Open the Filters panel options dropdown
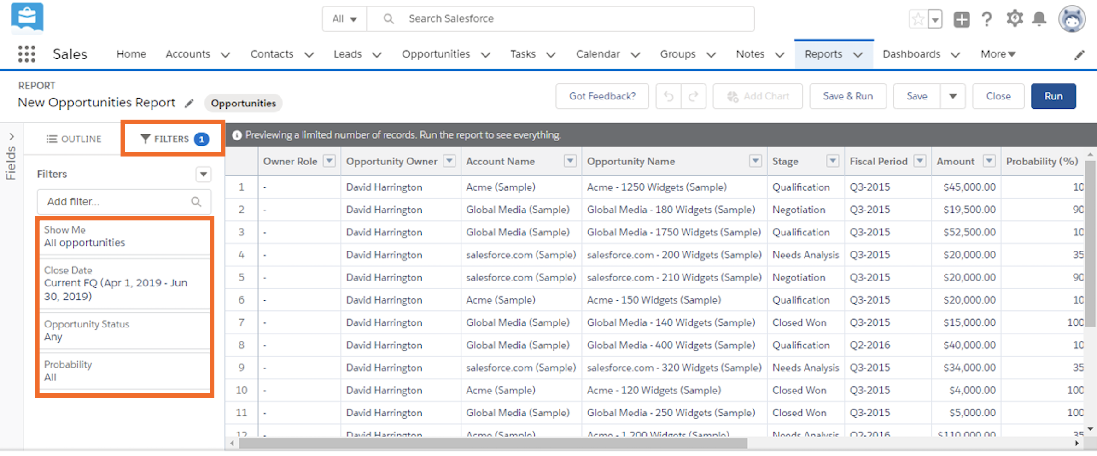 coord(203,174)
